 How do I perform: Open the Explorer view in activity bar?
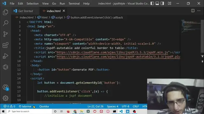pos(5,12)
